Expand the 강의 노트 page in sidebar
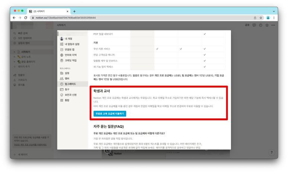Image resolution: width=288 pixels, height=172 pixels. [x=15, y=57]
